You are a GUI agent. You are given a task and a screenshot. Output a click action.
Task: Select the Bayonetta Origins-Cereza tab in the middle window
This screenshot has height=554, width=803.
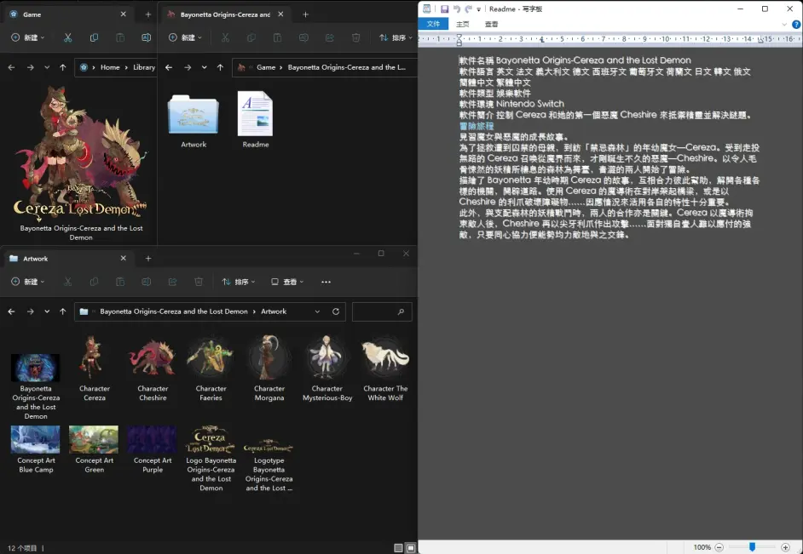[x=225, y=14]
